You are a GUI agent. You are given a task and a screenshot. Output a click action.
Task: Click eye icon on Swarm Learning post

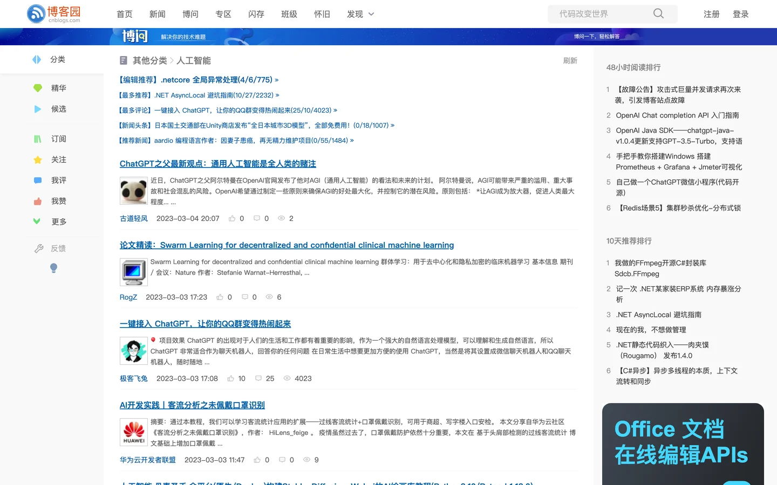pos(269,297)
